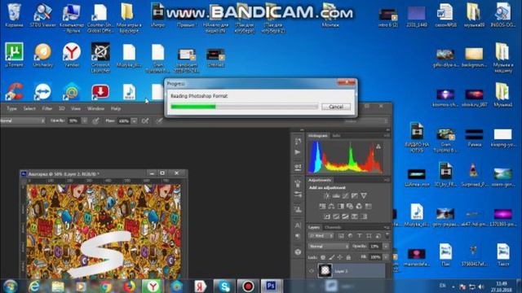This screenshot has height=293, width=522.
Task: Add an Exposure adjustment
Action: (x=355, y=195)
